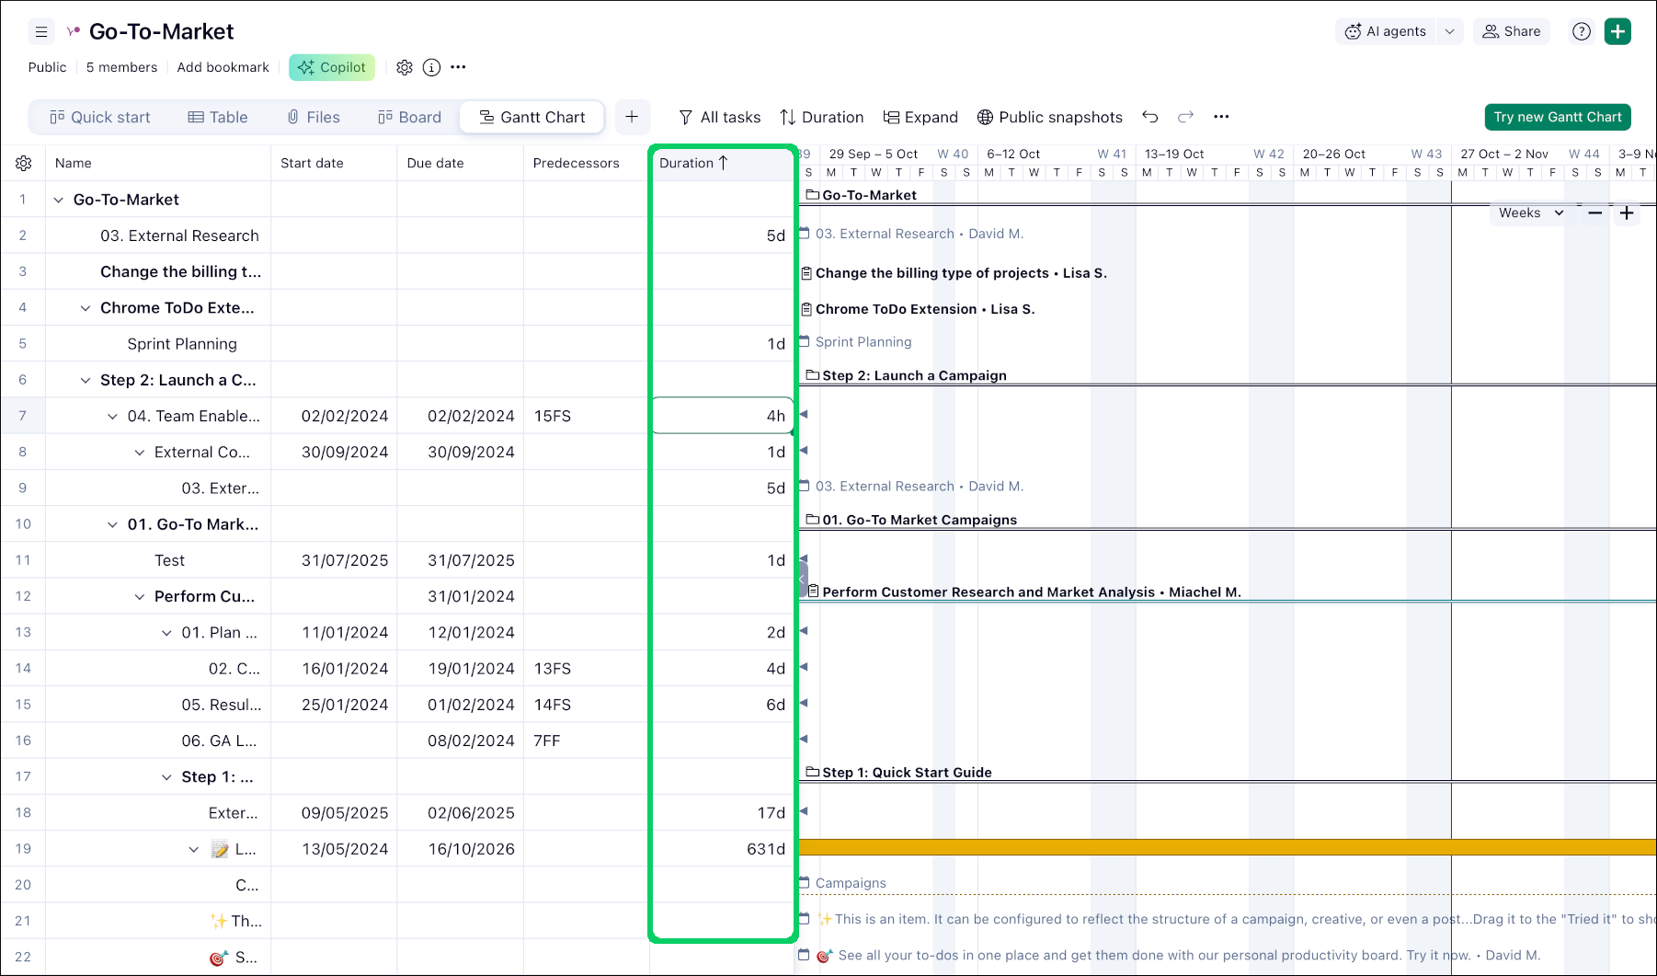Viewport: 1657px width, 976px height.
Task: Click the undo arrow icon
Action: pos(1149,117)
